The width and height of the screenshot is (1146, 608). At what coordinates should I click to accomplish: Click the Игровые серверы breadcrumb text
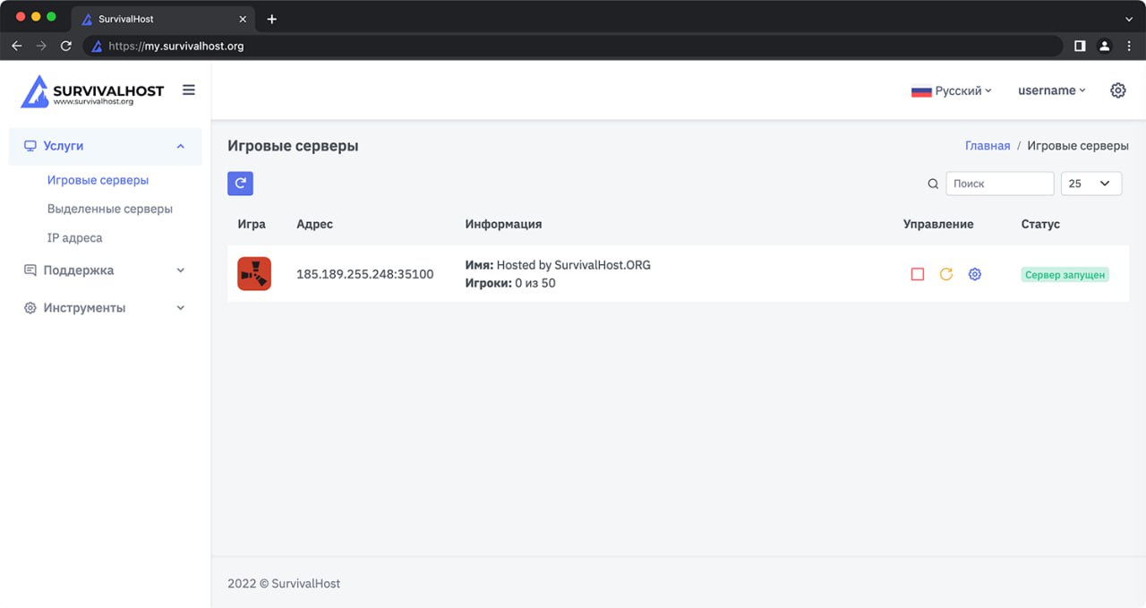point(1078,146)
